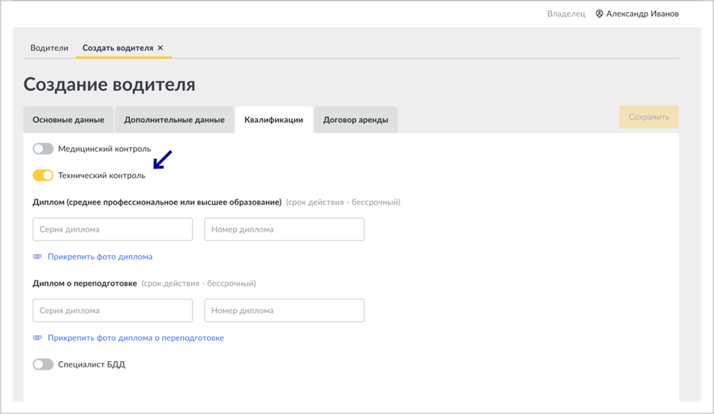
Task: Open the Договор аренды tab
Action: pyautogui.click(x=356, y=120)
